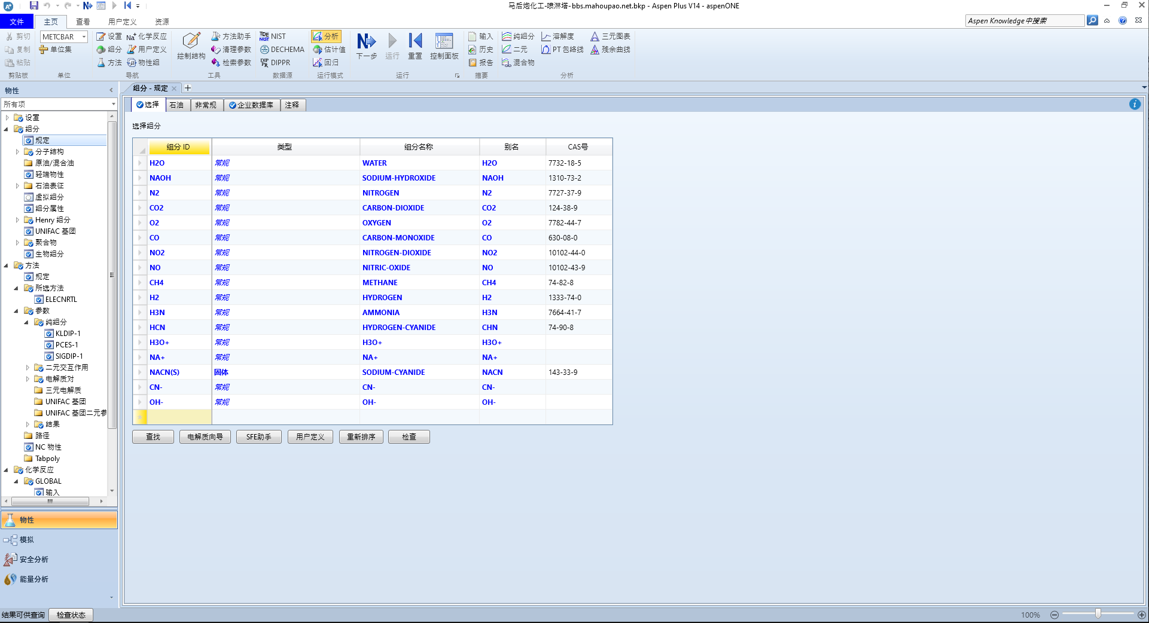Screen dimensions: 1149x623
Task: Click the zoom out minus button
Action: coord(1054,615)
